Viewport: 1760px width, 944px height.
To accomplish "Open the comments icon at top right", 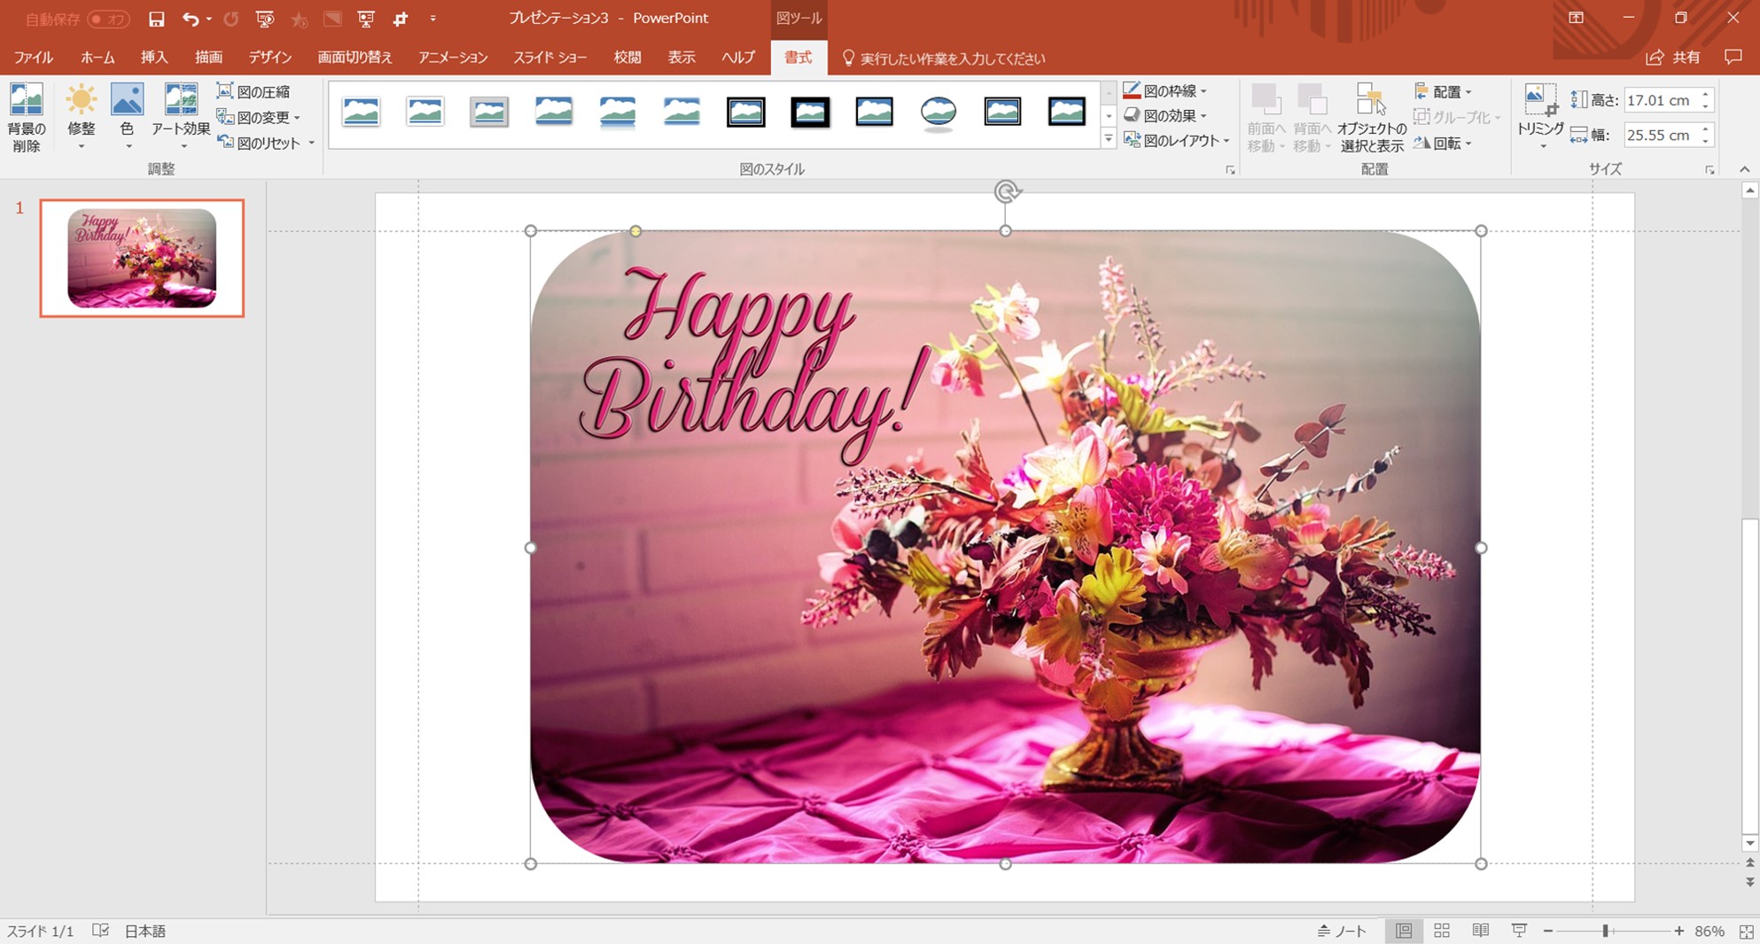I will (x=1733, y=58).
